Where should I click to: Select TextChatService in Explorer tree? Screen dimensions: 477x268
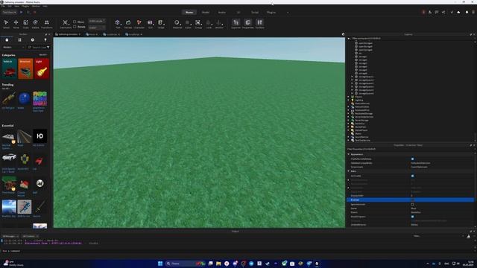coord(362,140)
